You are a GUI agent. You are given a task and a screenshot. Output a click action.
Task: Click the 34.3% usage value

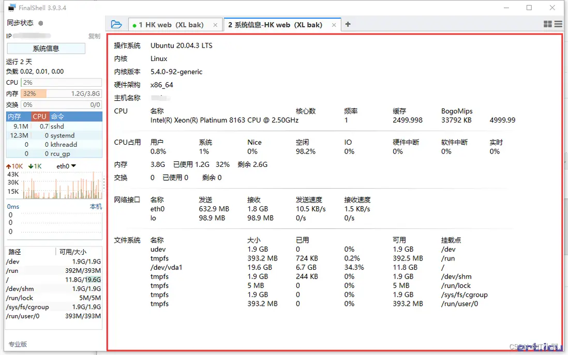[x=354, y=268]
